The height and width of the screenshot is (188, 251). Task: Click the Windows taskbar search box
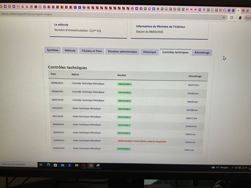19,164
